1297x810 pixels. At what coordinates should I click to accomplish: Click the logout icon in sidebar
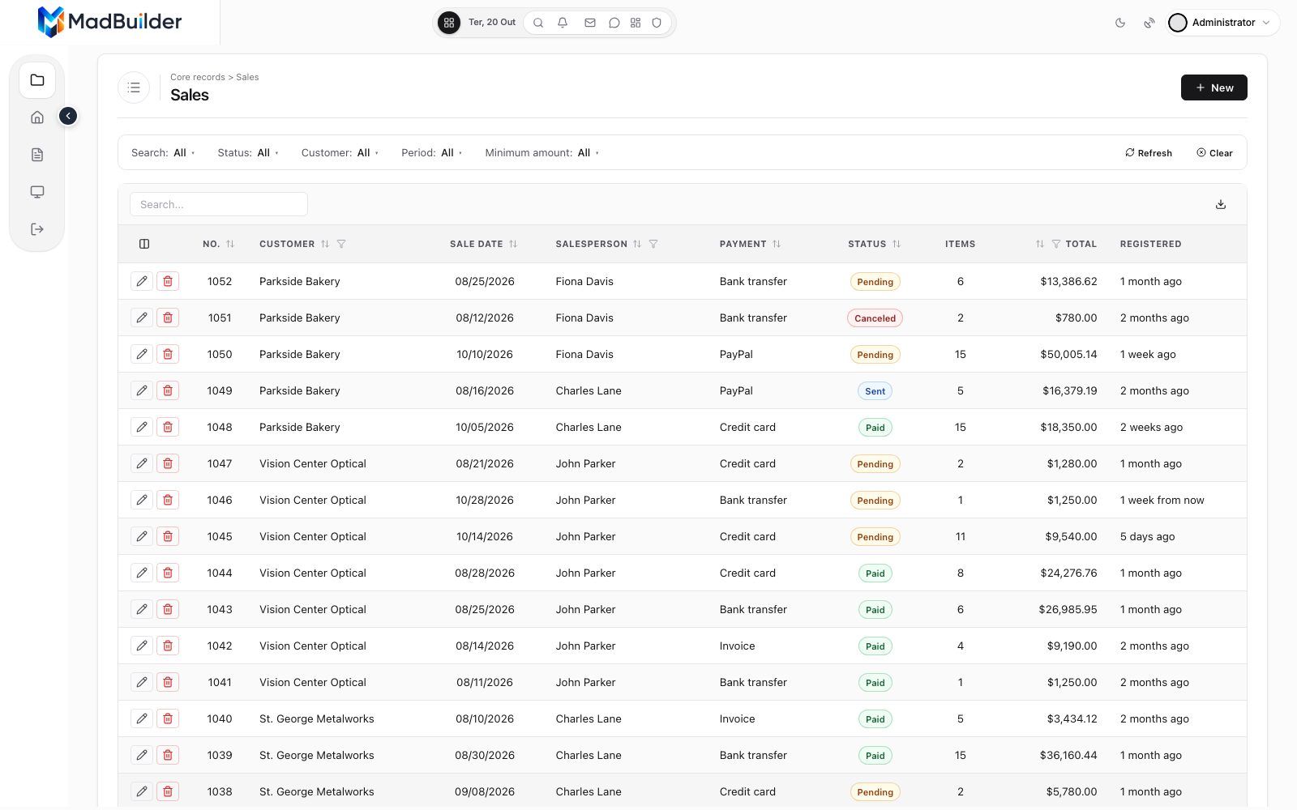(x=37, y=229)
